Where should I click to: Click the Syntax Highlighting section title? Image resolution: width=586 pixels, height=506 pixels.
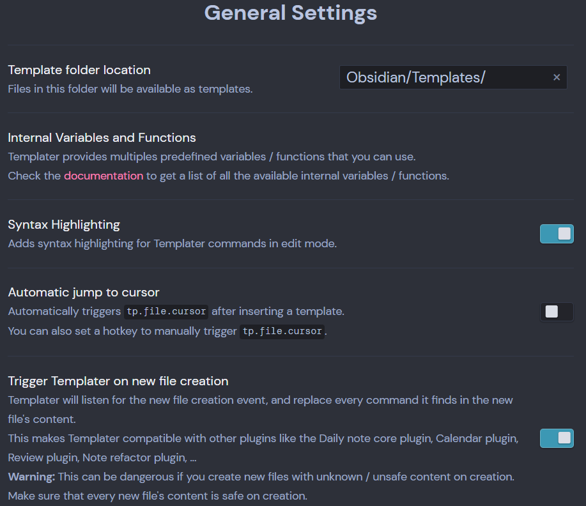[x=63, y=224]
